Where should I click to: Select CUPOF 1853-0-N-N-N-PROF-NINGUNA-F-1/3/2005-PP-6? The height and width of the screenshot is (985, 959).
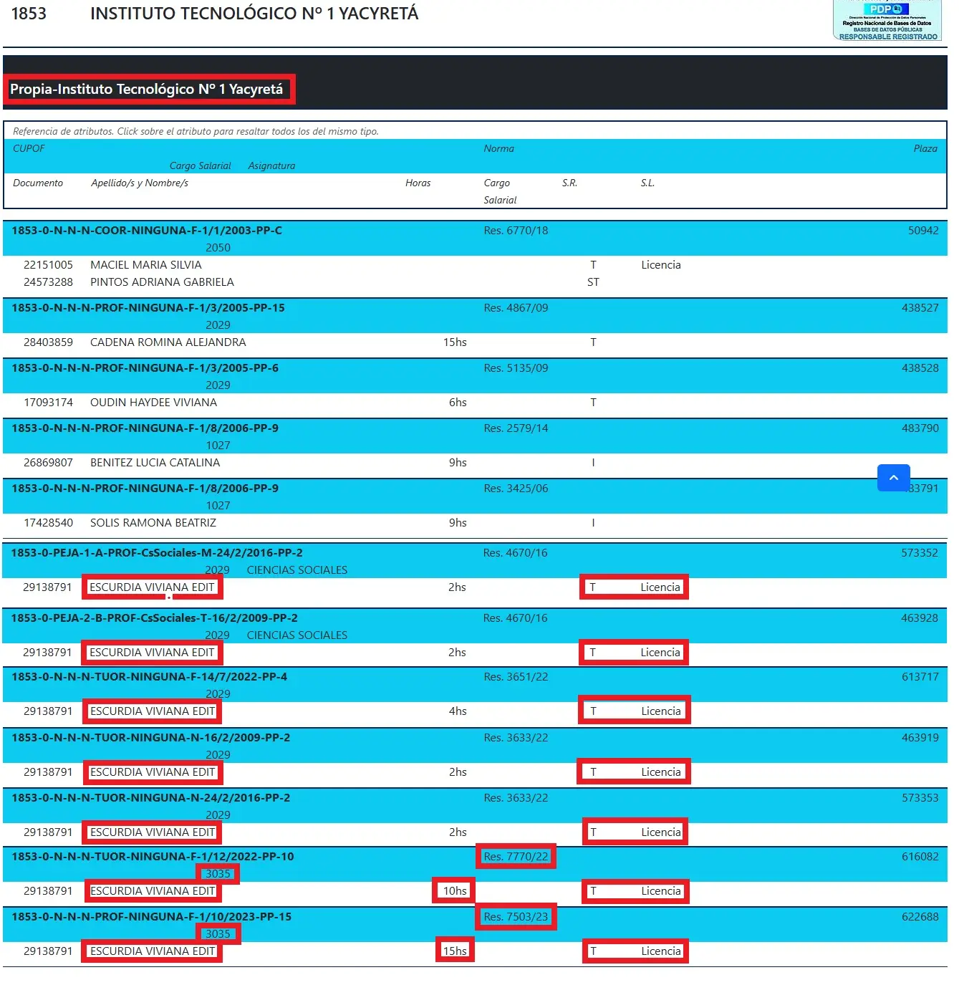pyautogui.click(x=145, y=368)
